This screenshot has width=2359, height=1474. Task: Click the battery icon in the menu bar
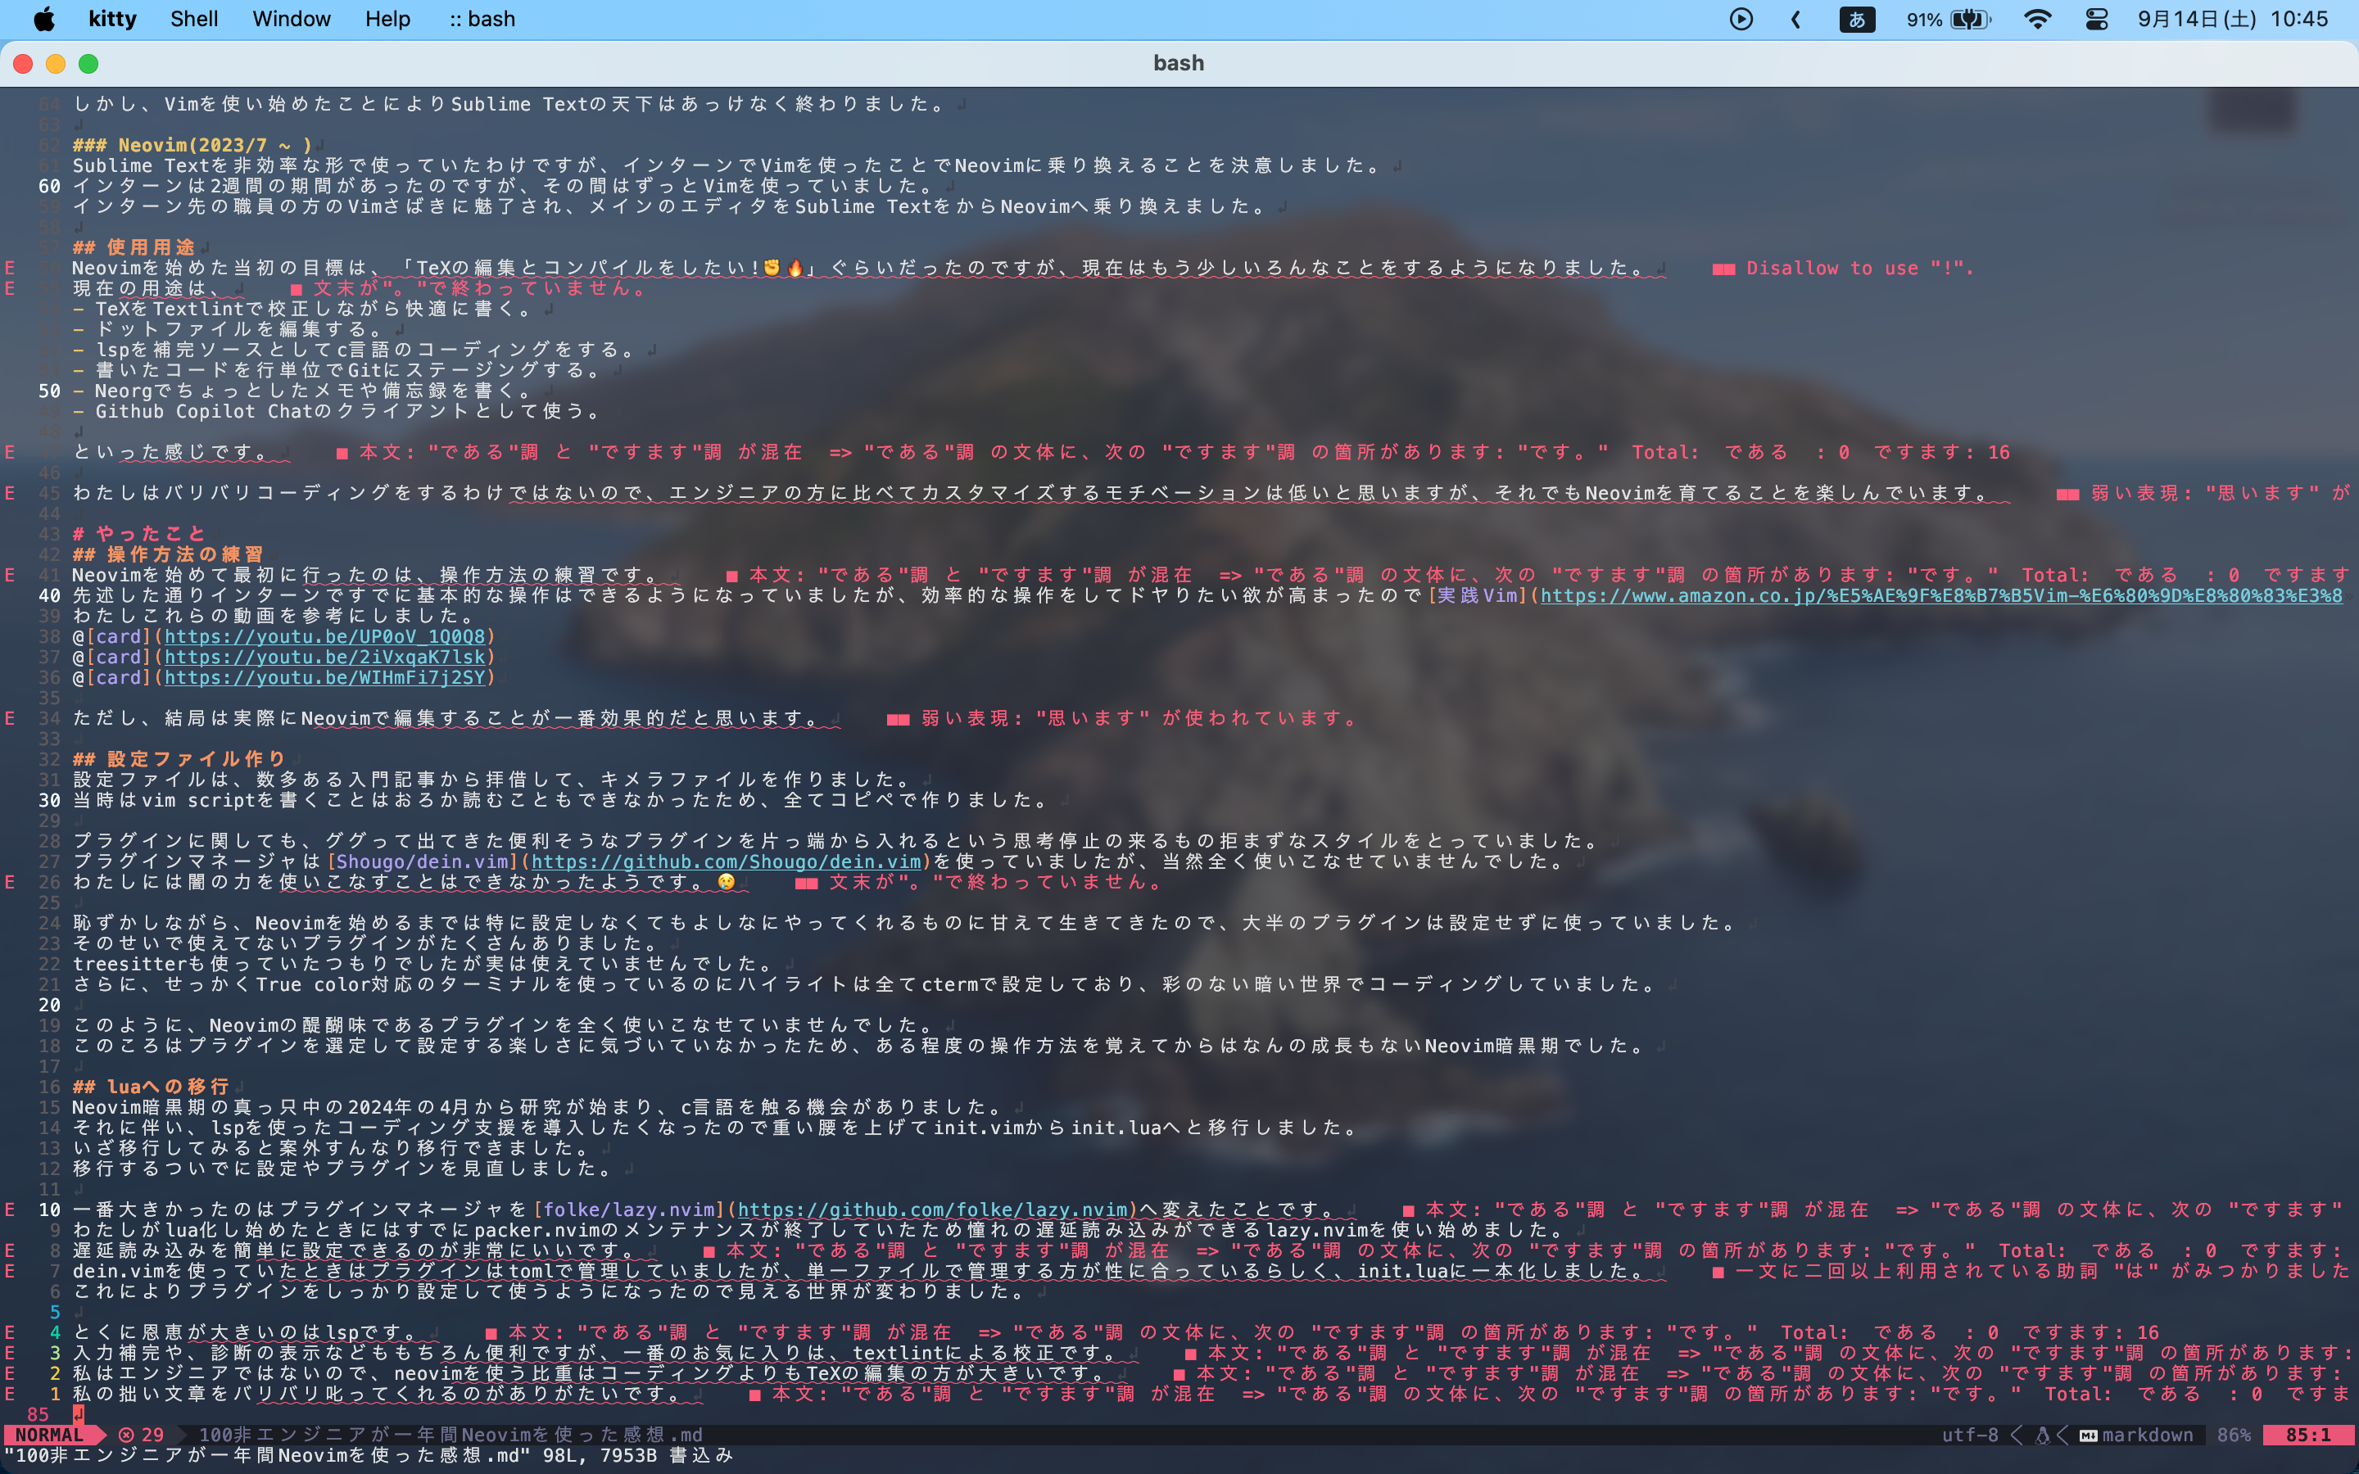tap(1971, 19)
